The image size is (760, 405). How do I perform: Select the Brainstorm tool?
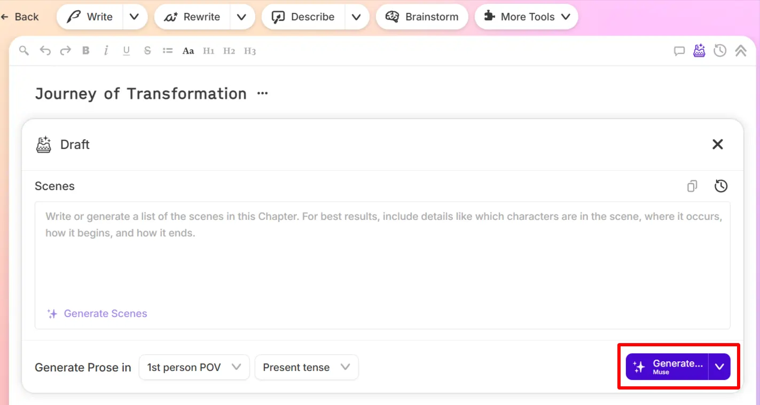click(422, 17)
